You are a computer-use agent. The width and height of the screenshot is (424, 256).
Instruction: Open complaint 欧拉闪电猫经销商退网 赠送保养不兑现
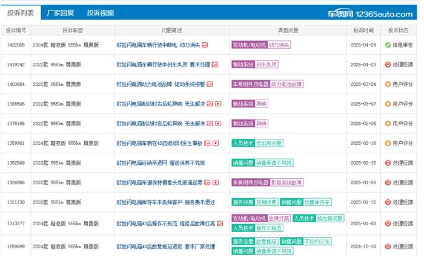[161, 163]
